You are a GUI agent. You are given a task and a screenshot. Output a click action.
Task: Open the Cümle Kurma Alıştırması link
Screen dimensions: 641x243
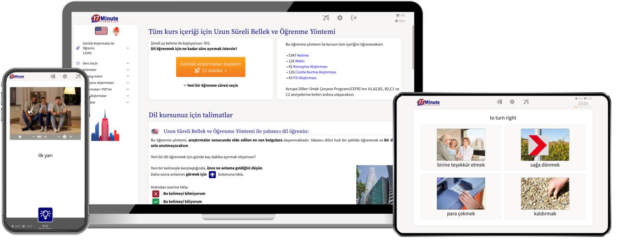tap(315, 72)
